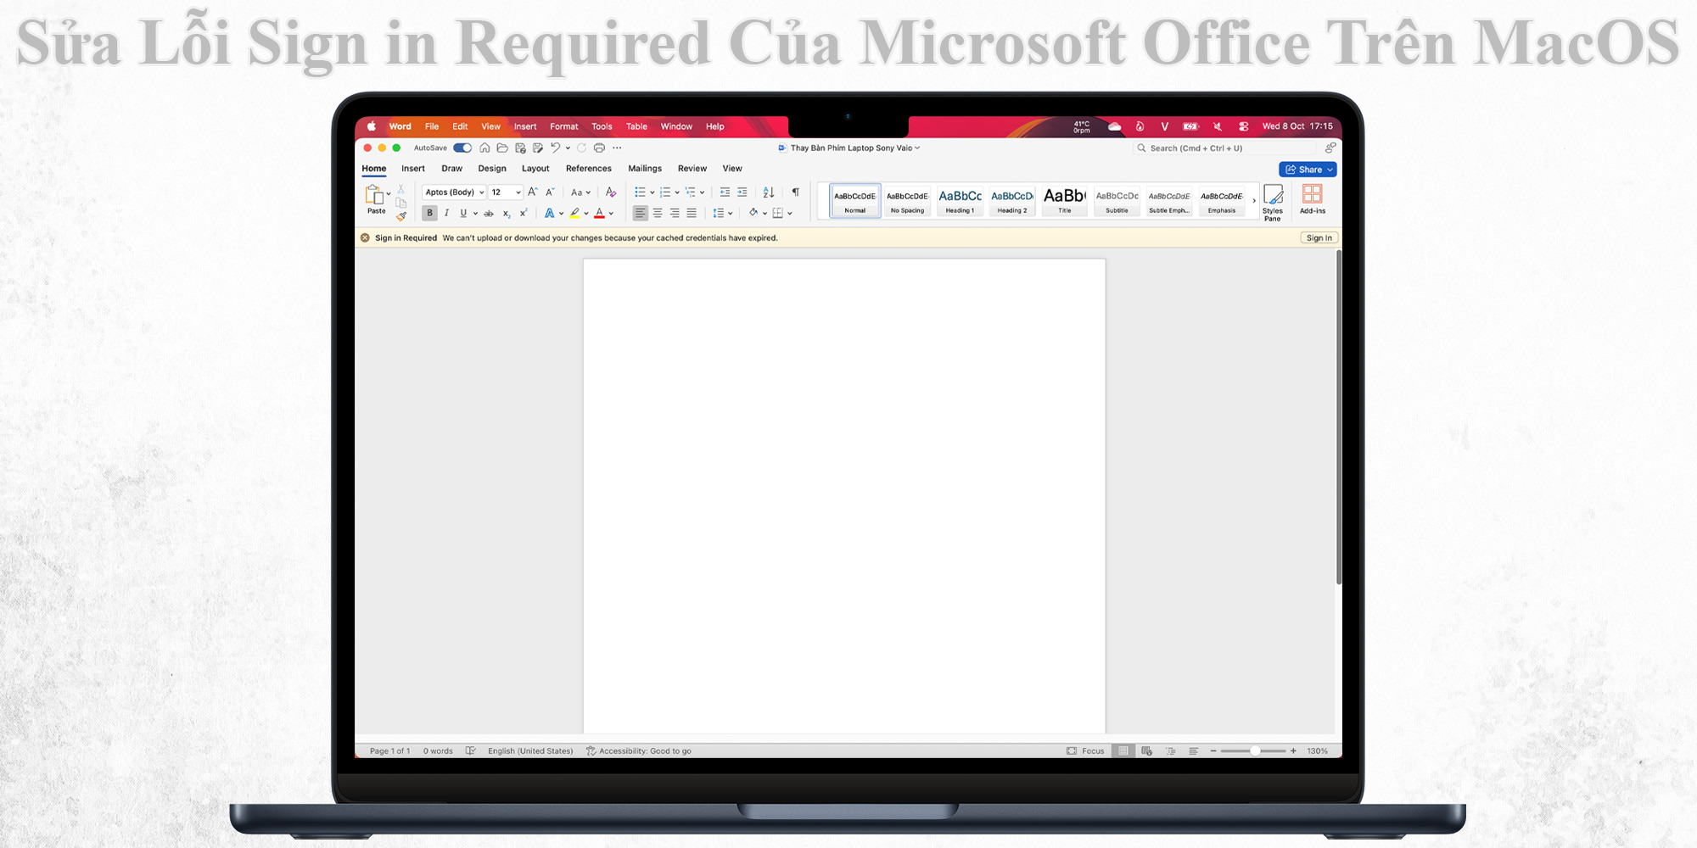Center align the text

click(x=658, y=214)
